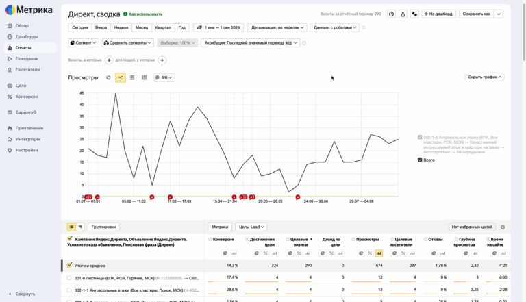
Task: Toggle the Всего legend checkbox
Action: click(x=420, y=160)
